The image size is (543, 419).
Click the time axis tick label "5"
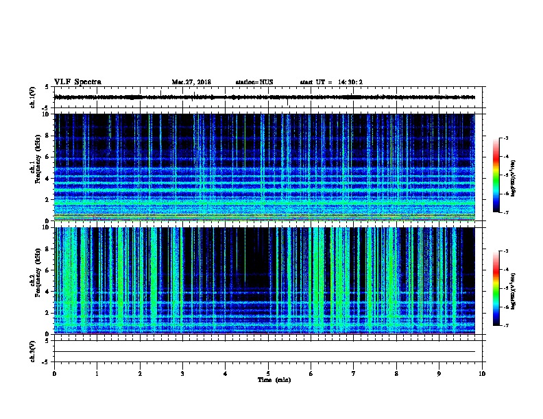click(268, 374)
